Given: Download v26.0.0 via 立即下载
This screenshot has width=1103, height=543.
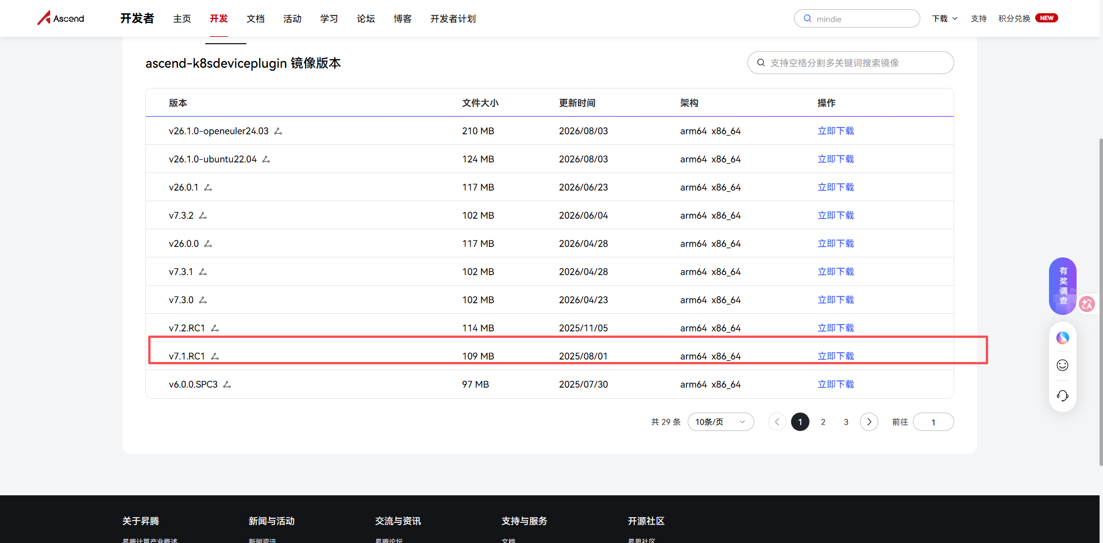Looking at the screenshot, I should [x=836, y=244].
